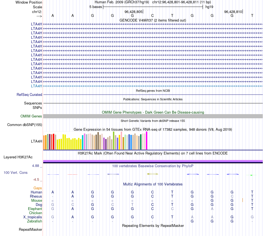This screenshot has height=236, width=263.
Task: Click the Common dbSNP(155) track label
Action: coord(24,125)
